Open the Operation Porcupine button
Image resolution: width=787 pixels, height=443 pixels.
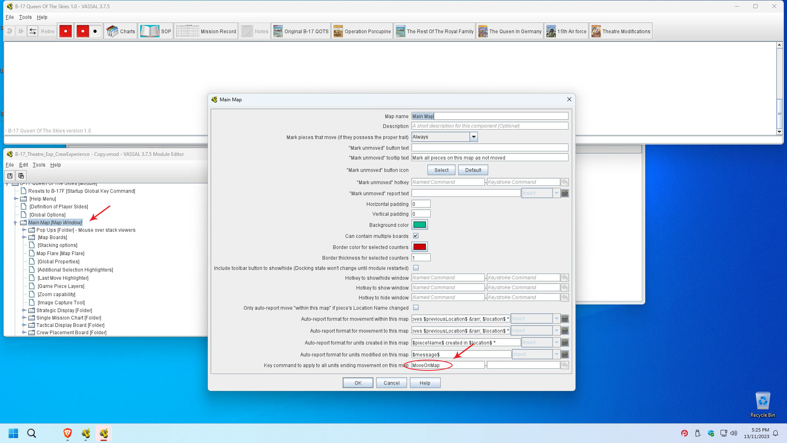coord(362,31)
